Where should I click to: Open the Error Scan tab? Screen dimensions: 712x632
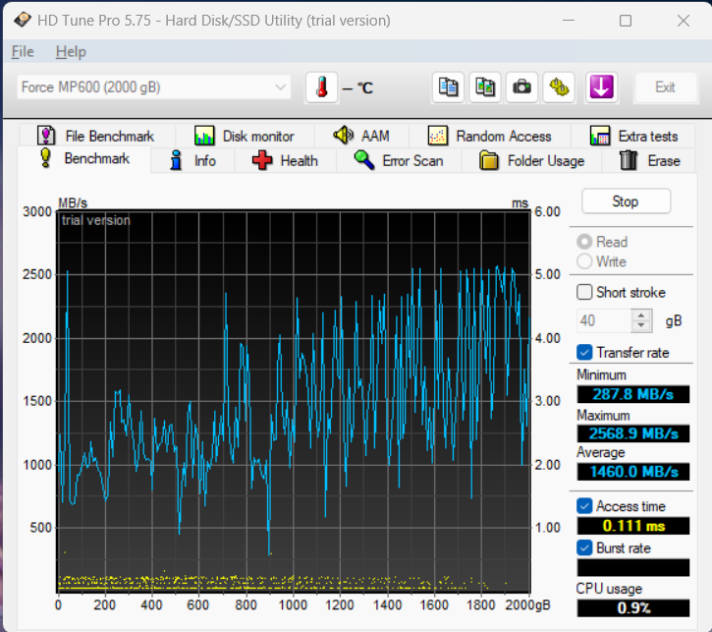pyautogui.click(x=399, y=161)
